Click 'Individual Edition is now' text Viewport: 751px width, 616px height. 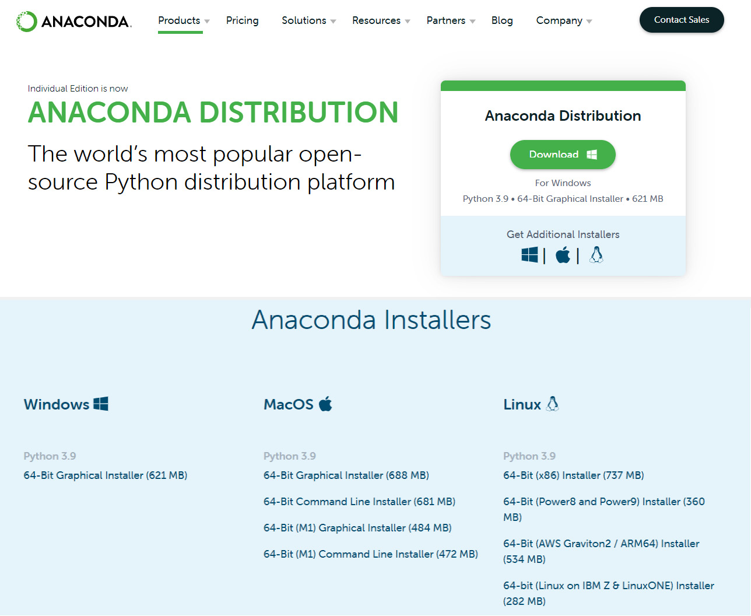78,89
